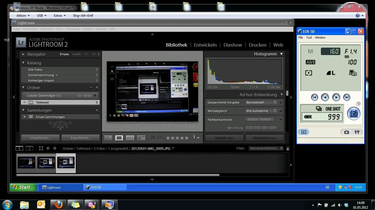Increase Belichtung by a large step
The height and width of the screenshot is (210, 375).
click(x=273, y=128)
